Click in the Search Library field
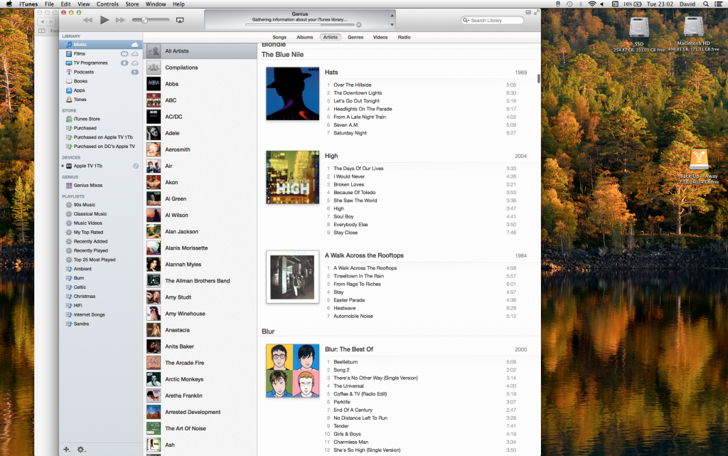 (492, 21)
